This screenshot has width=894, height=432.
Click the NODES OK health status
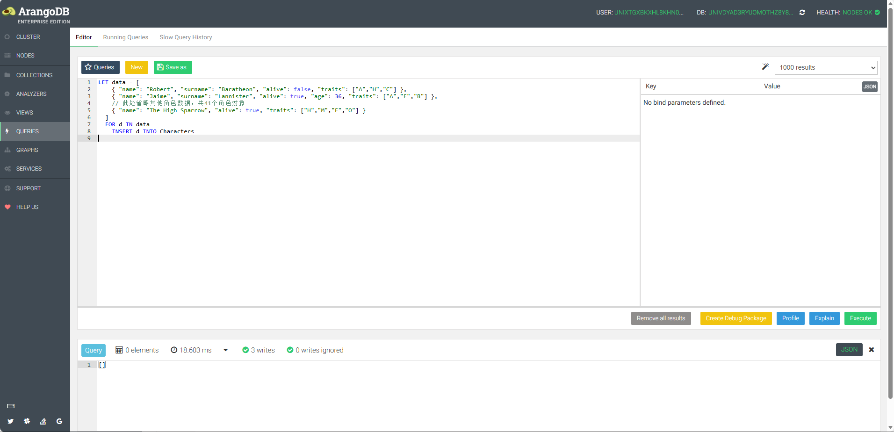point(858,13)
